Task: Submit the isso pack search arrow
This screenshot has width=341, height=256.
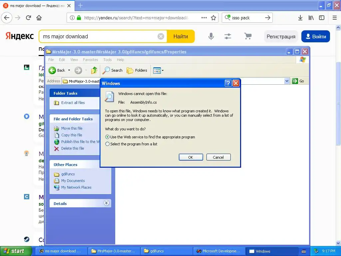Action: [x=268, y=18]
